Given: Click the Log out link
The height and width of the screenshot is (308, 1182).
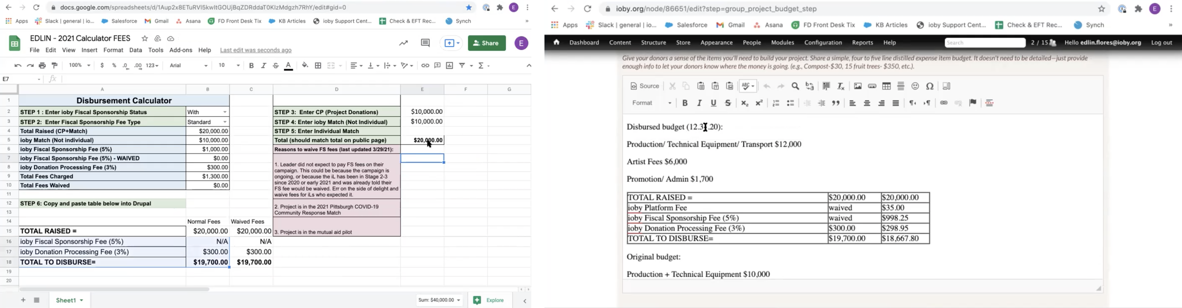Looking at the screenshot, I should [1162, 43].
